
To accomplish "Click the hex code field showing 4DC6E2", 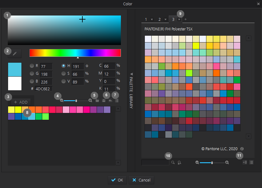I will [44, 89].
